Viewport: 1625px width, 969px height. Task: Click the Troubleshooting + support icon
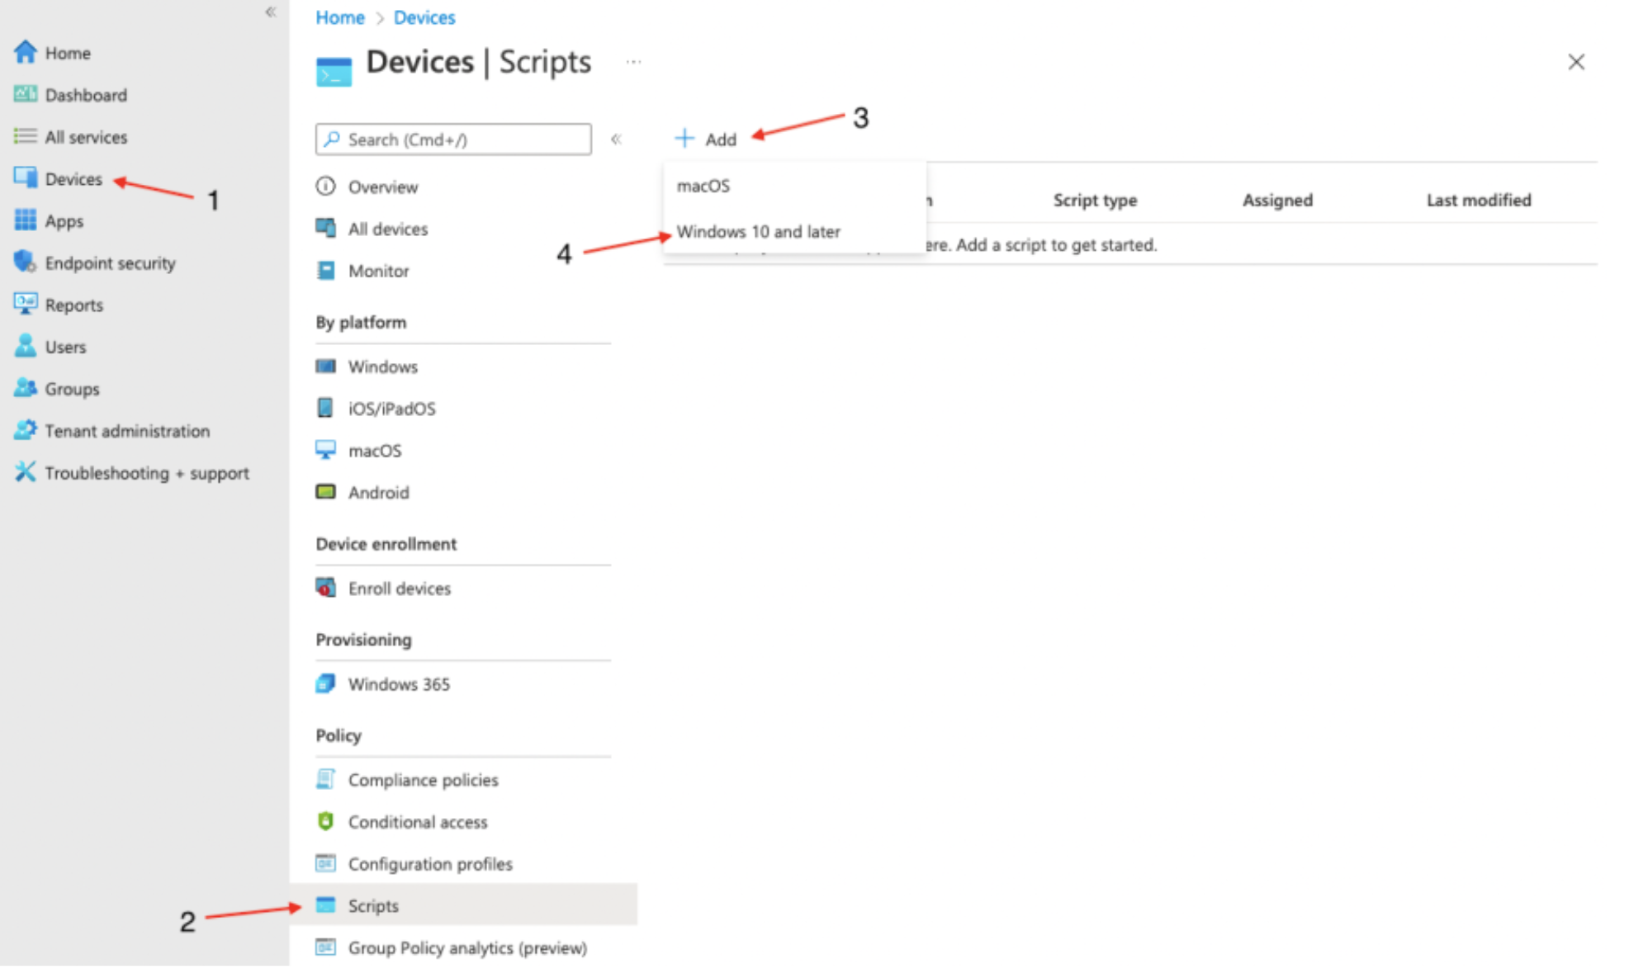(x=24, y=473)
